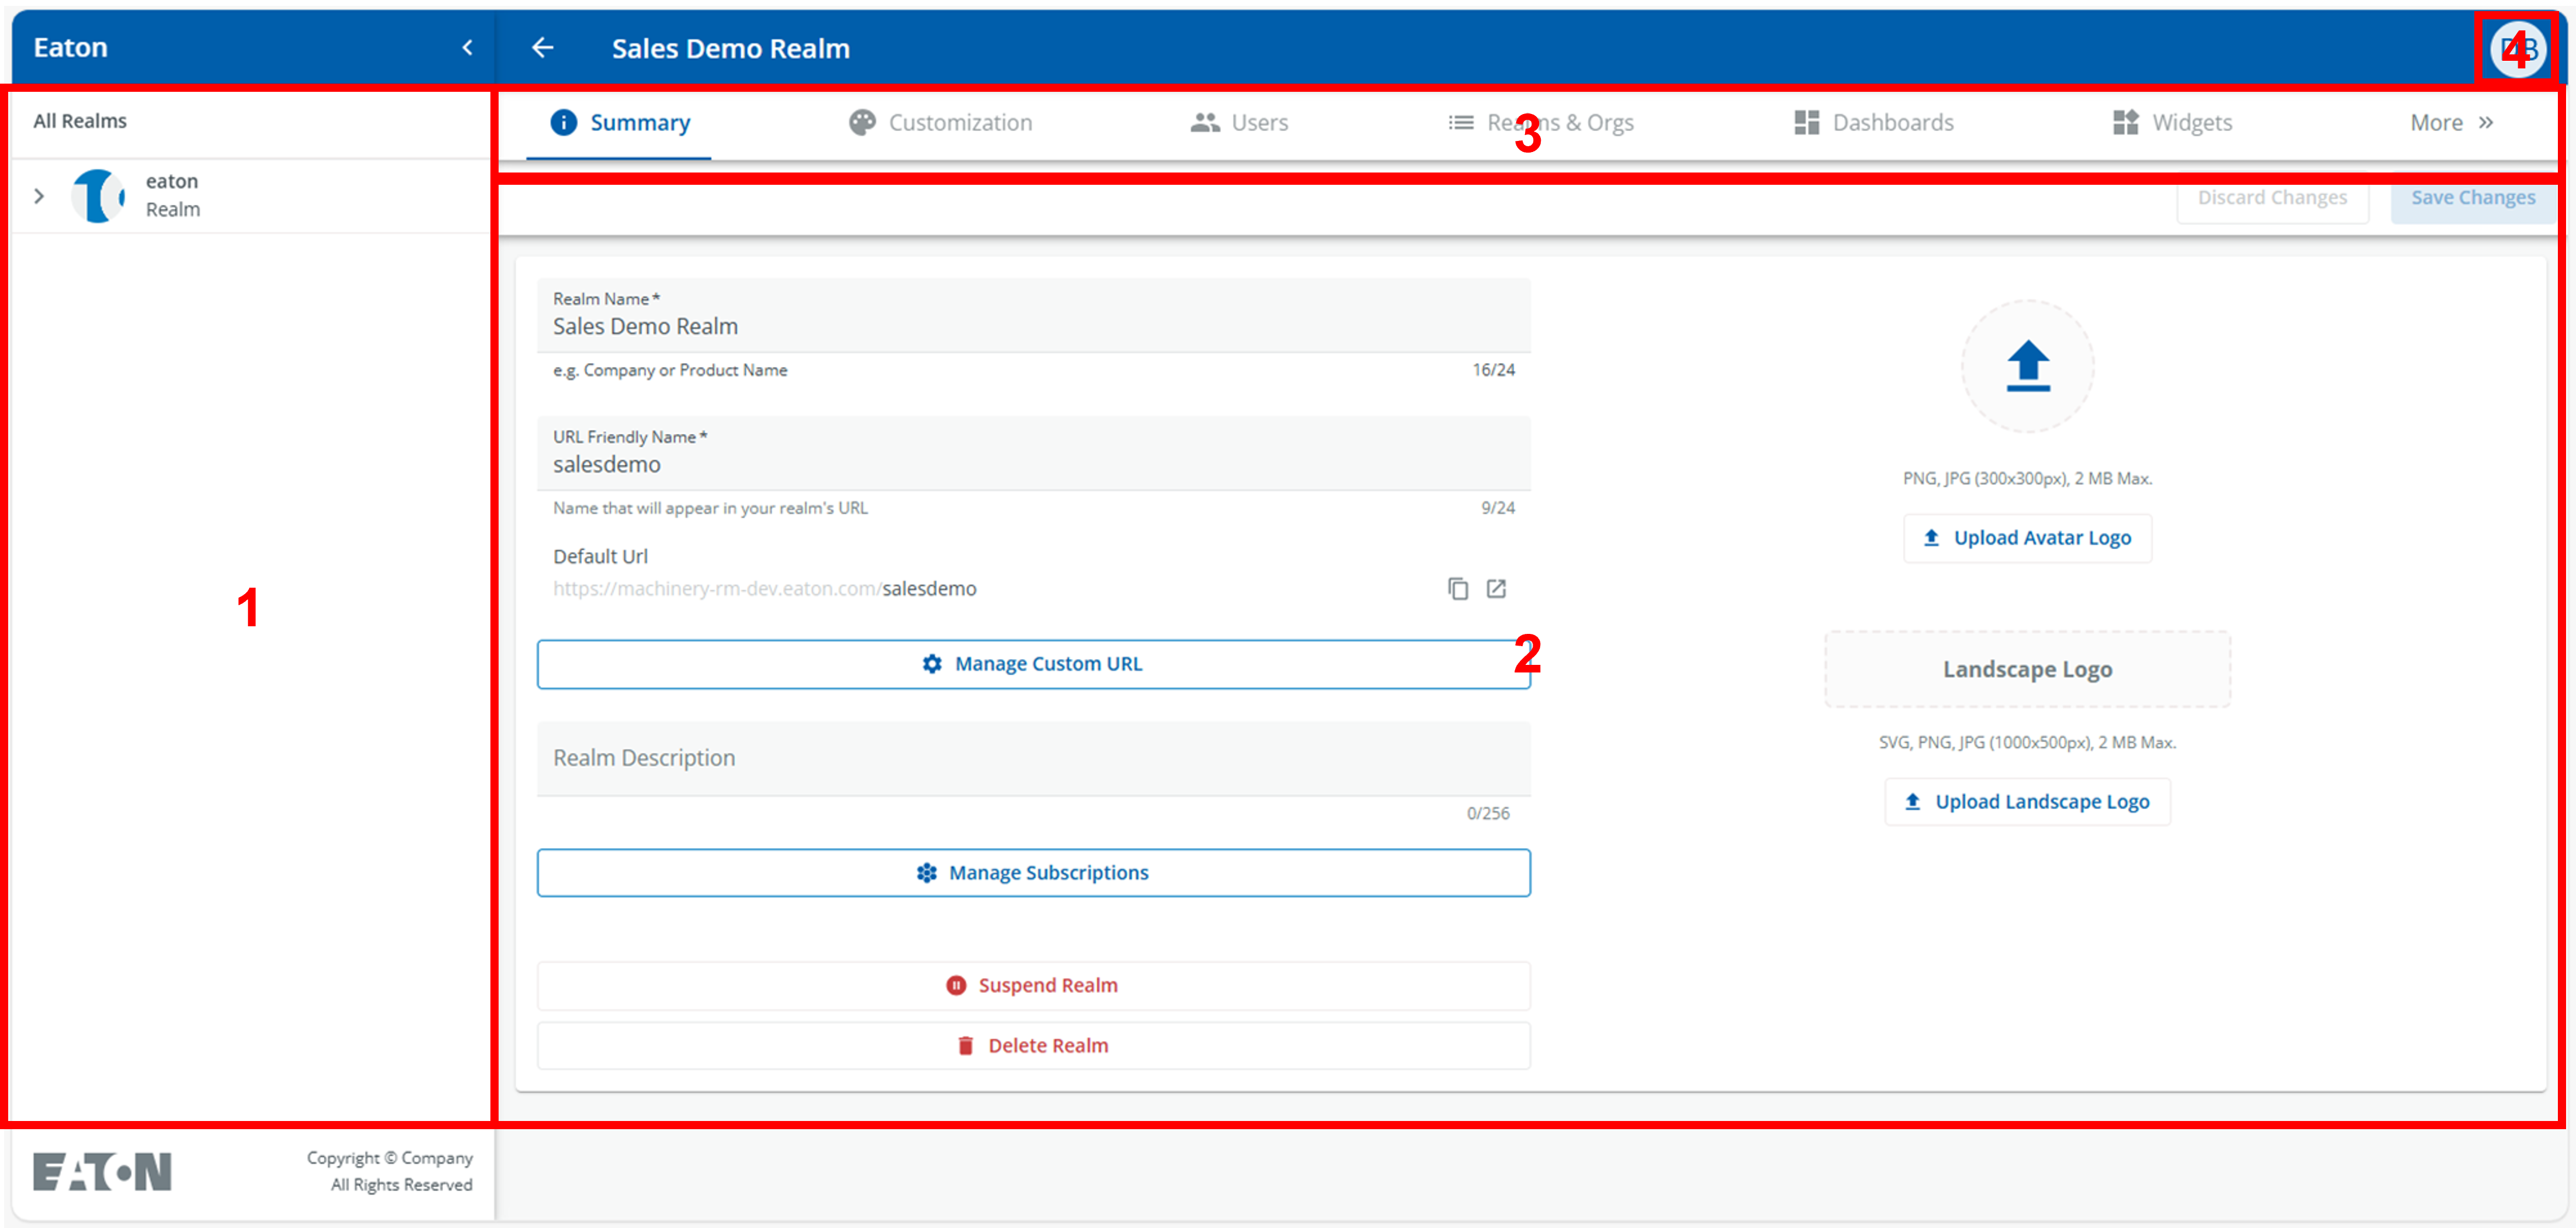2576x1228 pixels.
Task: Open the Widgets tab
Action: 2171,123
